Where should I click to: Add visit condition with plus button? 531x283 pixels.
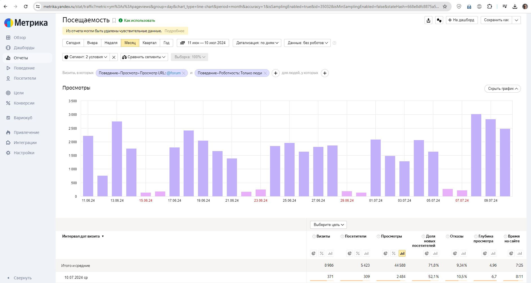coord(275,73)
